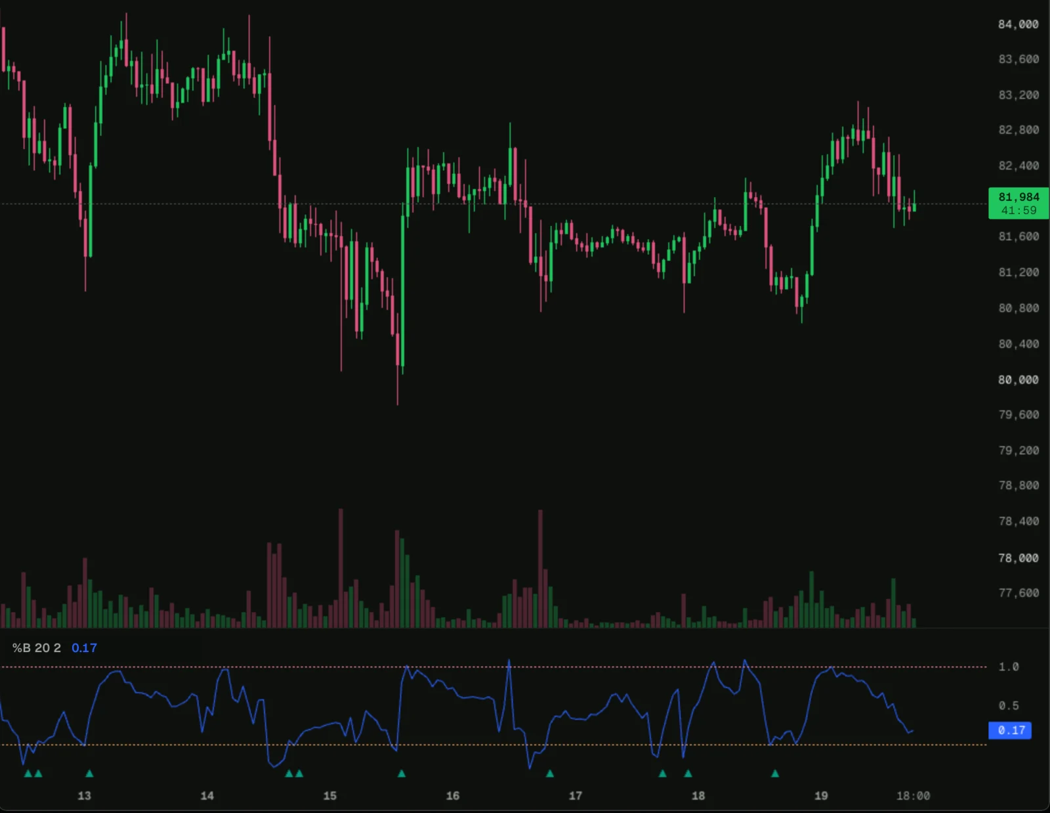Click date label 17 on time axis

(x=576, y=796)
